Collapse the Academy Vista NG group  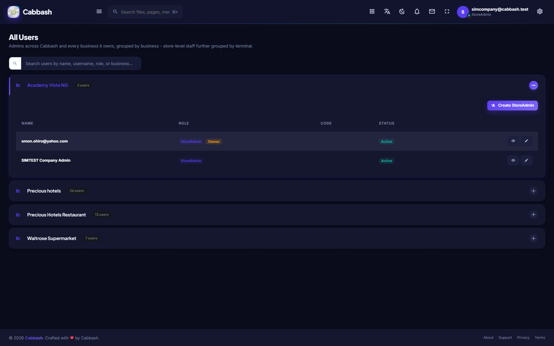coord(534,85)
